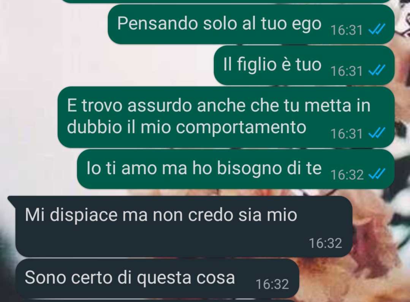Viewport: 410px width, 302px height.
Task: Click the 16:32 timestamp on 'Io ti amo' message
Action: point(347,175)
